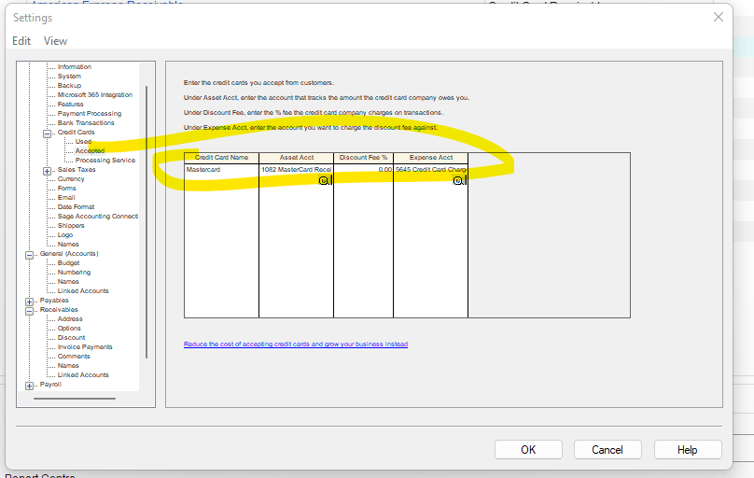Screen dimensions: 754x478
Task: Select Features in settings tree
Action: [x=70, y=104]
